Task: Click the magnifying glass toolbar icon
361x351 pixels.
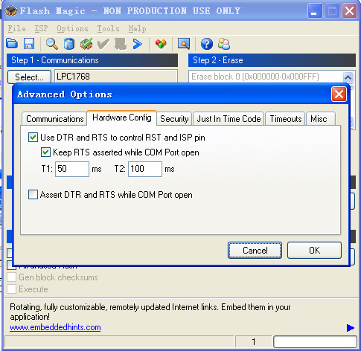Action: point(52,44)
